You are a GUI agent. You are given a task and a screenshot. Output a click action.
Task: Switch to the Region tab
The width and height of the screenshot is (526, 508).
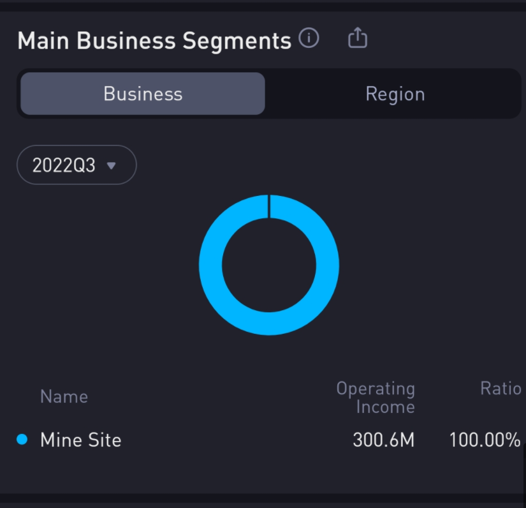tap(395, 94)
